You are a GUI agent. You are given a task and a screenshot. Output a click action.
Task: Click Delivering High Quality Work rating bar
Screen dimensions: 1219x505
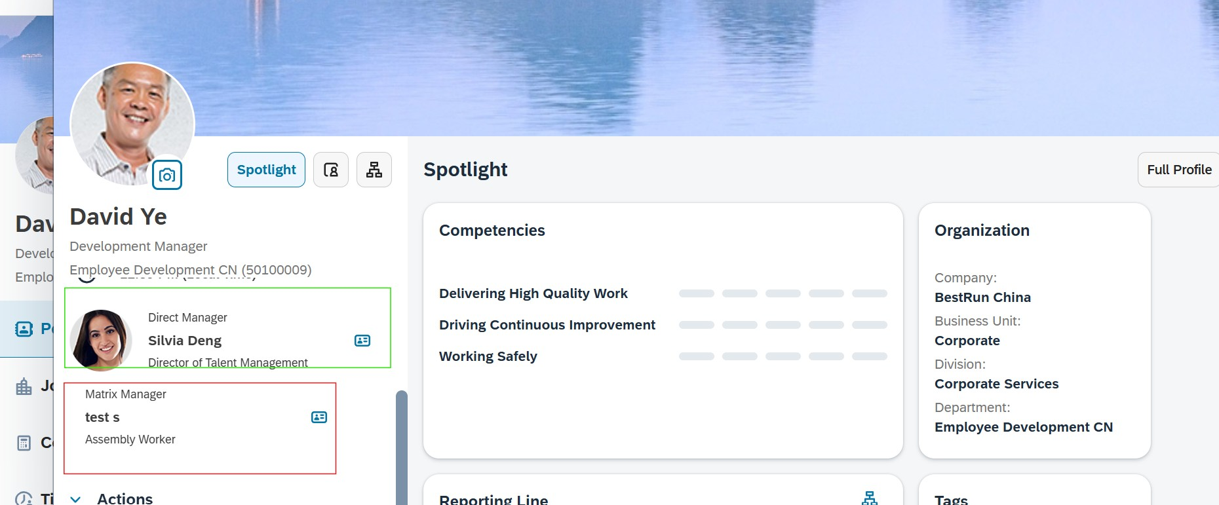(x=783, y=293)
